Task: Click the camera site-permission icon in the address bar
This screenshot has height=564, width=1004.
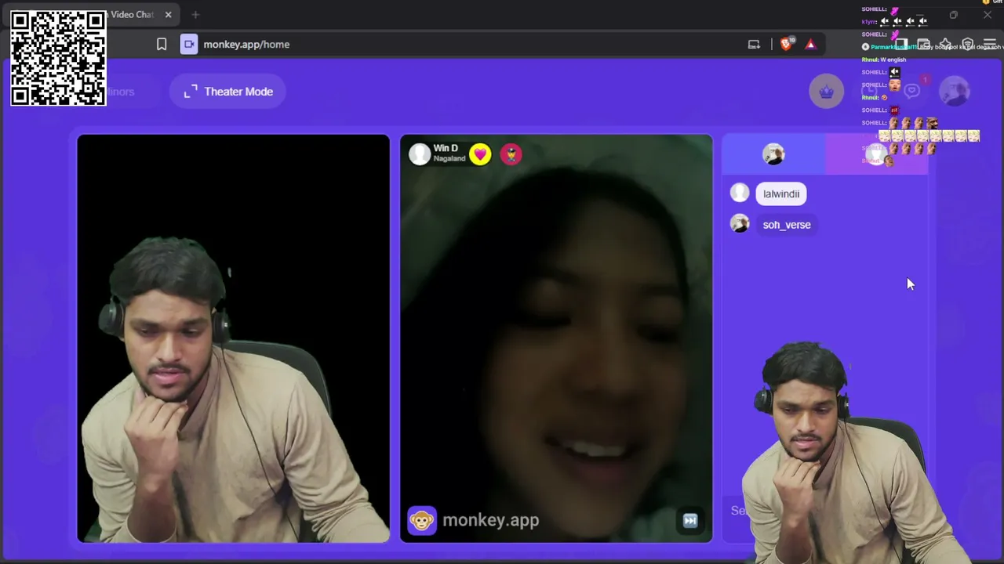Action: coord(189,45)
